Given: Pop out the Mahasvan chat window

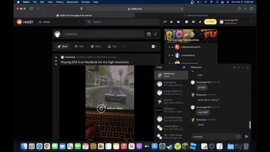Looking at the screenshot, I should (x=239, y=68).
